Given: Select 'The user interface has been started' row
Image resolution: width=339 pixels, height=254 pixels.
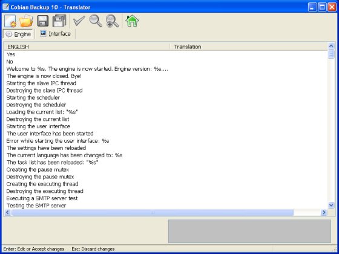Looking at the screenshot, I should coord(166,134).
